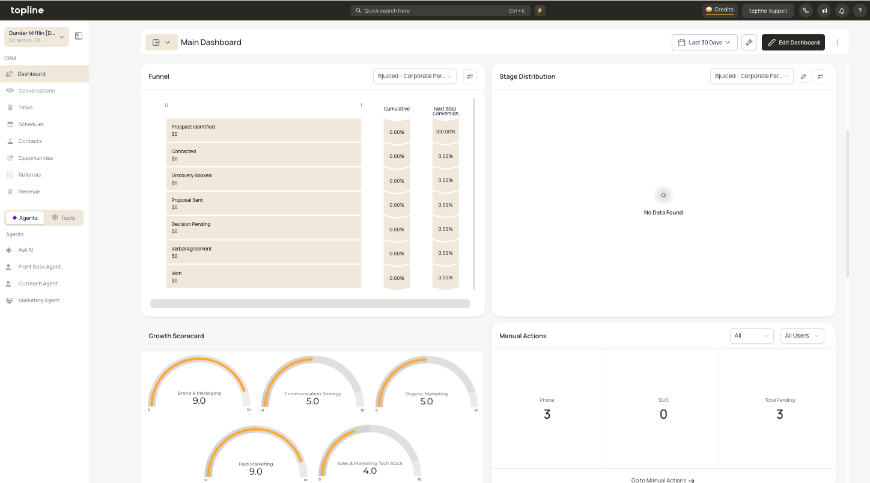Screen dimensions: 870x483
Task: Click the Sales & Marketing Tech Stack gauge
Action: [x=370, y=454]
